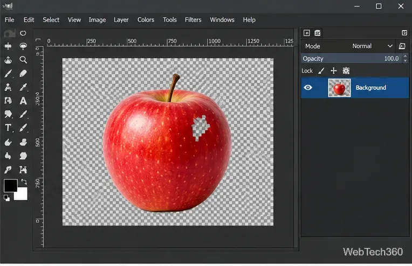Toggle lock alpha channel checkered icon
Viewport: 412px width, 266px height.
(x=346, y=71)
